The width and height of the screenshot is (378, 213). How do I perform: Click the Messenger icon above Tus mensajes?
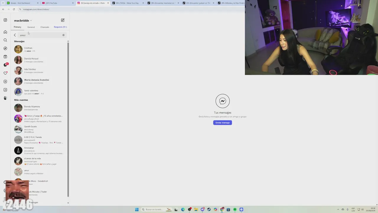click(222, 101)
